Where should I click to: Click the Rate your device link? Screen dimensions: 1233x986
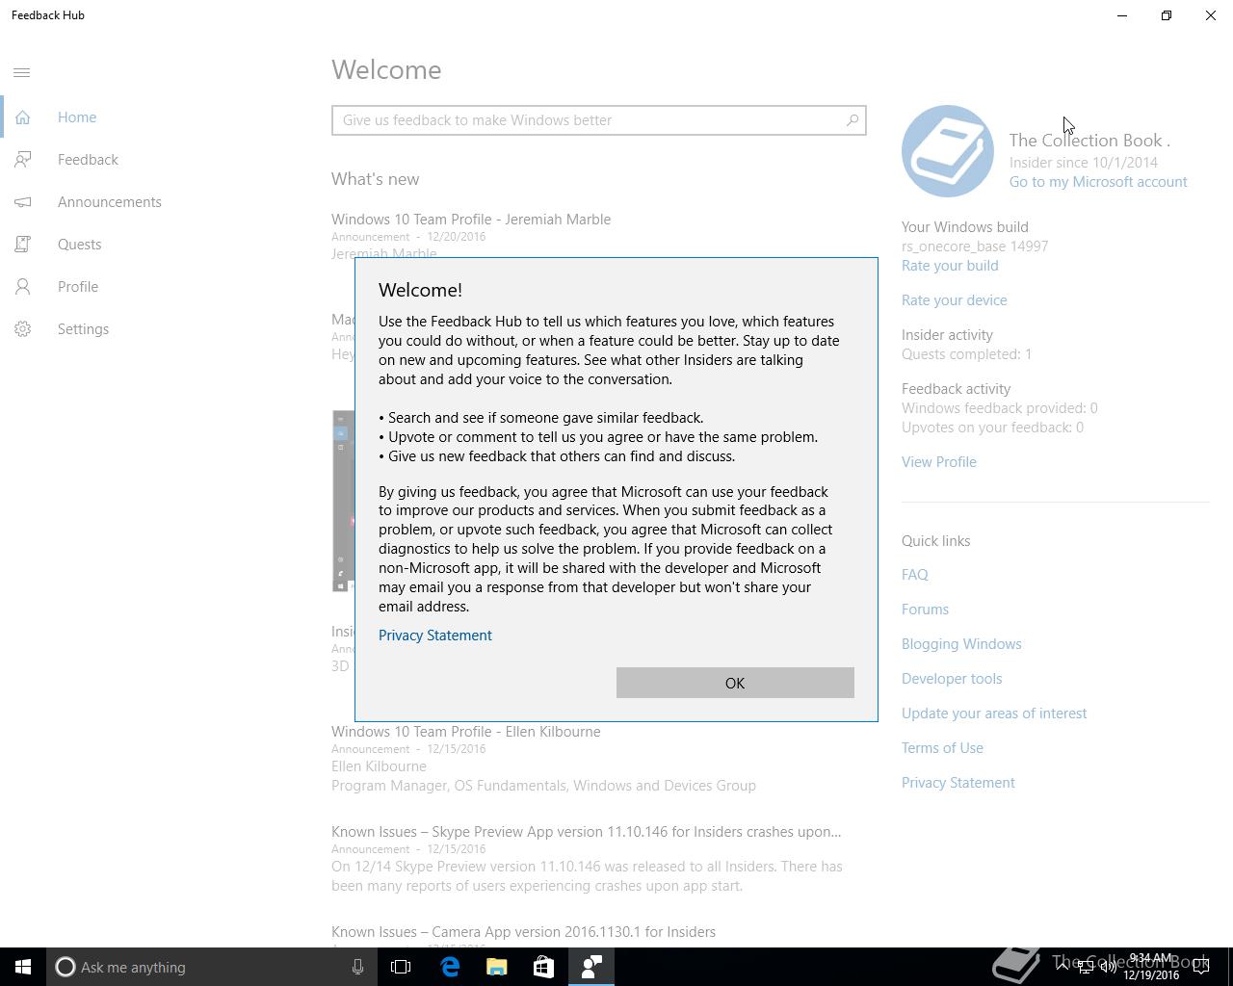pos(955,300)
